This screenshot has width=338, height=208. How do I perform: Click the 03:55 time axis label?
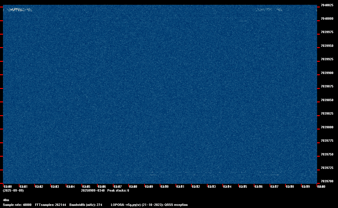(243, 187)
